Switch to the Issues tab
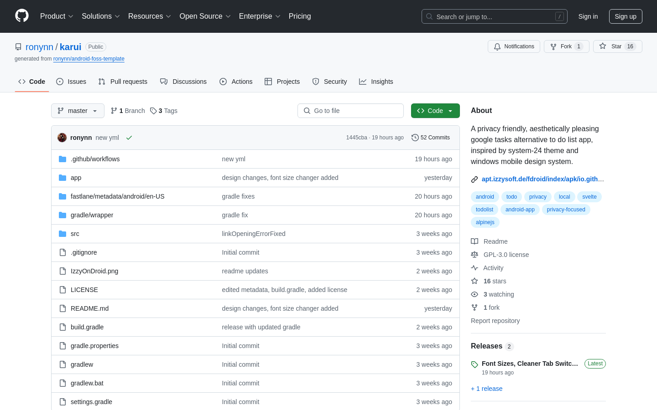Screen dimensions: 657x410 tap(71, 82)
